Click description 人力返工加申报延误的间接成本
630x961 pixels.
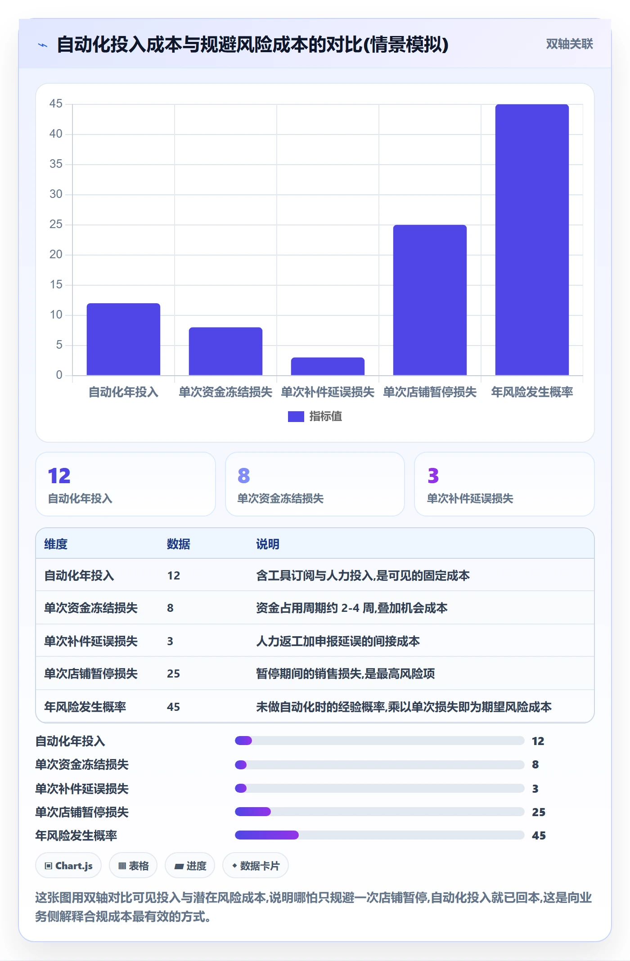coord(338,642)
